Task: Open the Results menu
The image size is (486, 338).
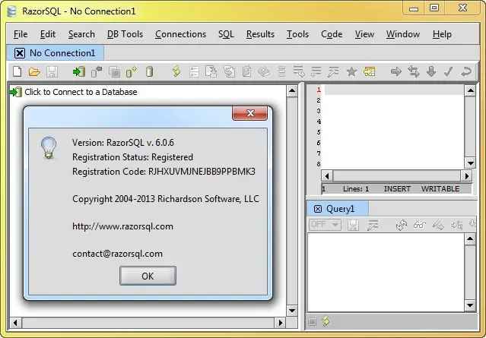Action: [260, 34]
